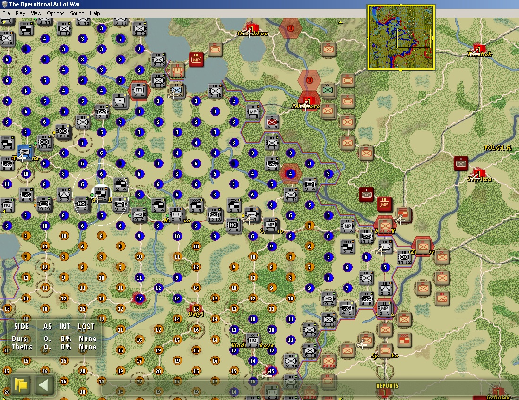The width and height of the screenshot is (519, 400).
Task: Click the Staritsa objective flag
Action: [479, 174]
